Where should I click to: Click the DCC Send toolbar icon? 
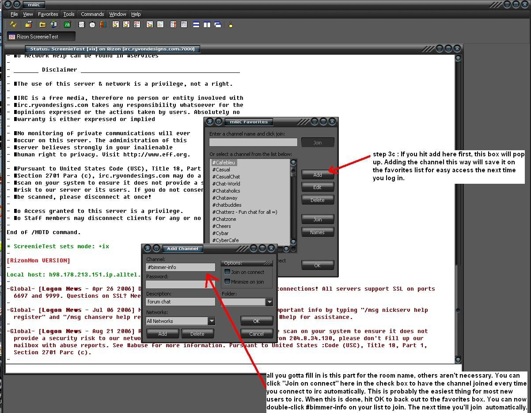point(116,25)
